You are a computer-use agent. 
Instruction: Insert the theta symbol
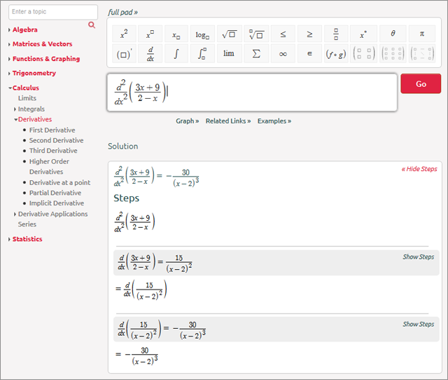[x=393, y=34]
